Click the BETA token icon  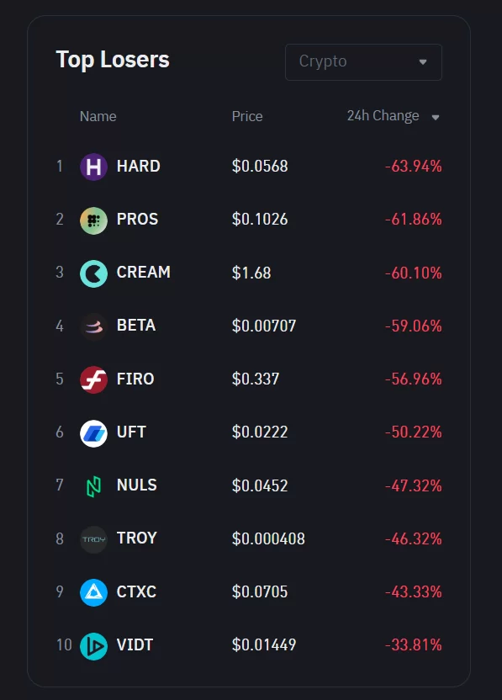(x=93, y=327)
